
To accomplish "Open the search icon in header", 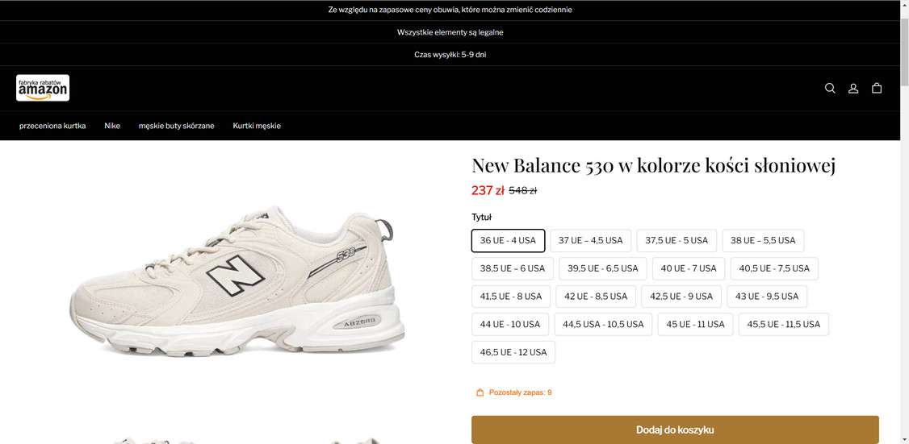I will [x=830, y=89].
